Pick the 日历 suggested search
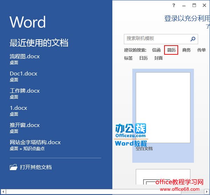Image resolution: width=210 pixels, height=195 pixels. pyautogui.click(x=143, y=58)
